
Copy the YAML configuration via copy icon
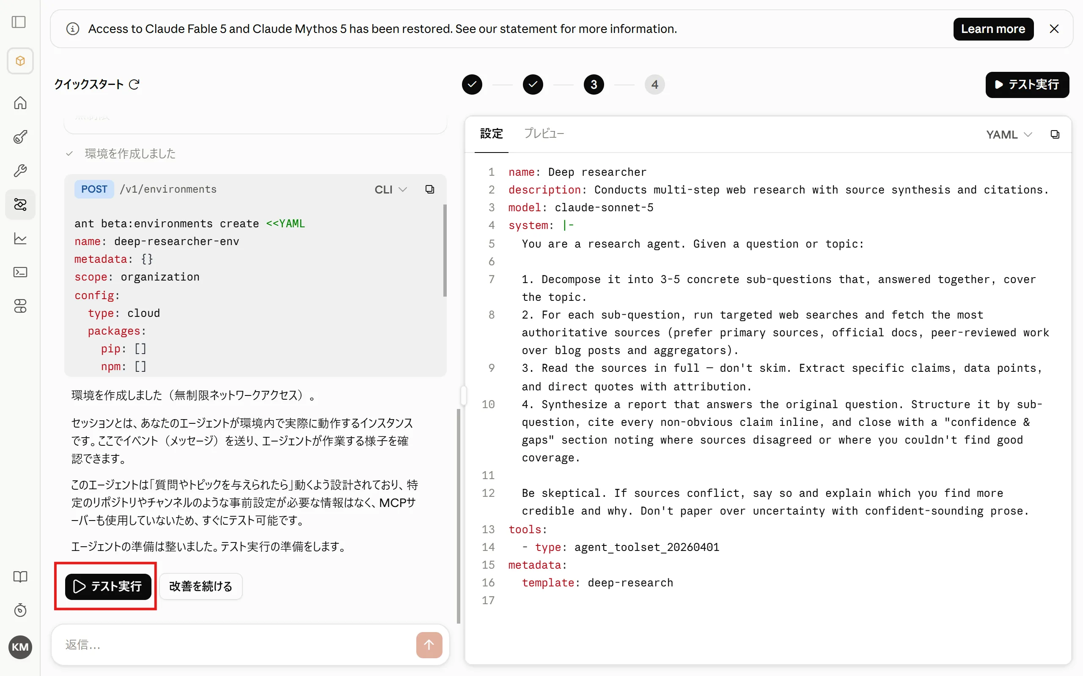pyautogui.click(x=1055, y=135)
